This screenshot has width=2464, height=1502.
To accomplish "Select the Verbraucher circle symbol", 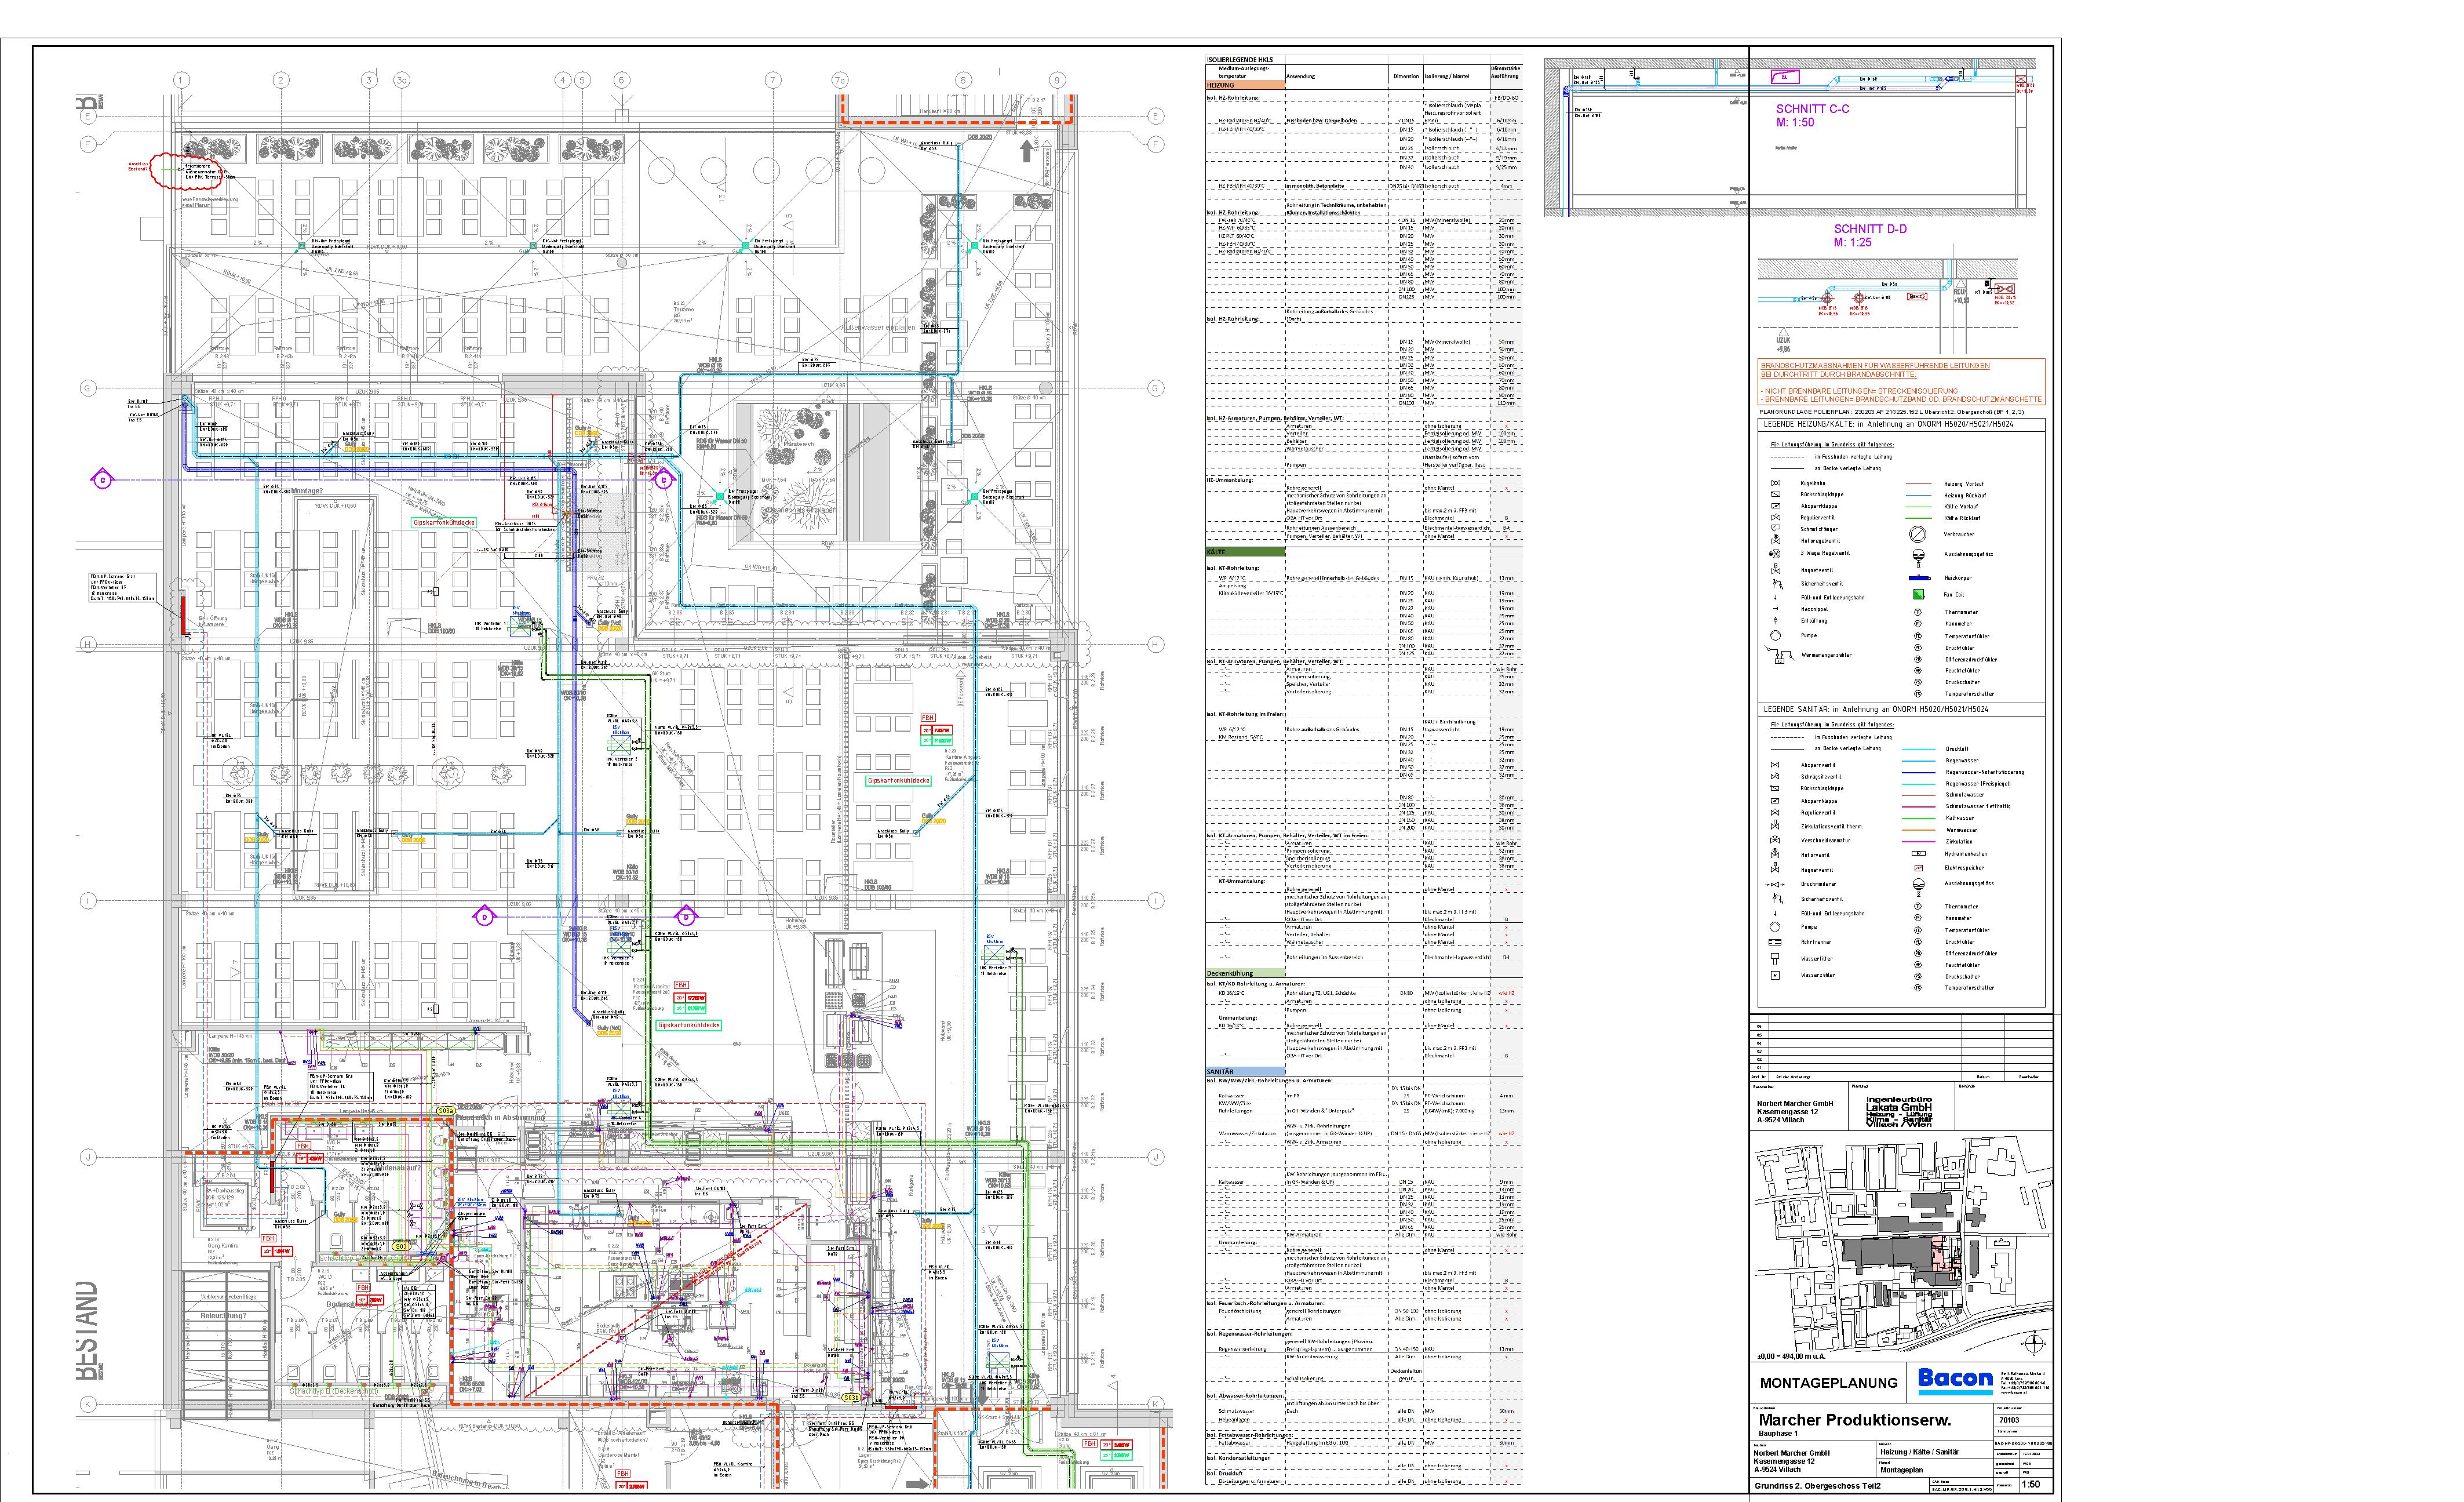I will (1918, 534).
